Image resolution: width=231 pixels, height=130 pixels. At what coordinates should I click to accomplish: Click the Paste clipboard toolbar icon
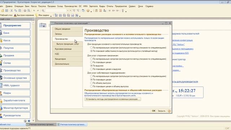click(19, 10)
